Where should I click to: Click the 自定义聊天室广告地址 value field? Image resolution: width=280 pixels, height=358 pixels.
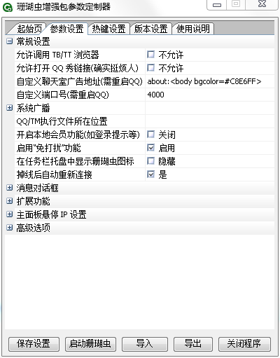210,81
